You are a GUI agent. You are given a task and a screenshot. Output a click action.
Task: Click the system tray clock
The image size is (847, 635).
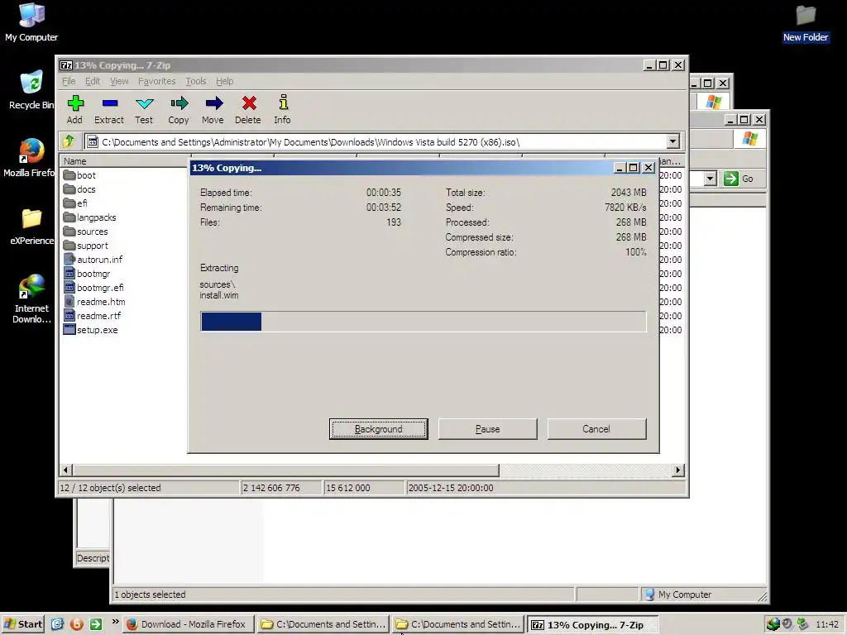(x=827, y=624)
